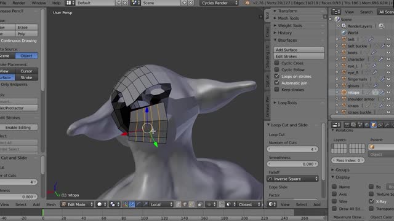Open Local transform orientation dropdown
This screenshot has width=394, height=221.
click(161, 204)
